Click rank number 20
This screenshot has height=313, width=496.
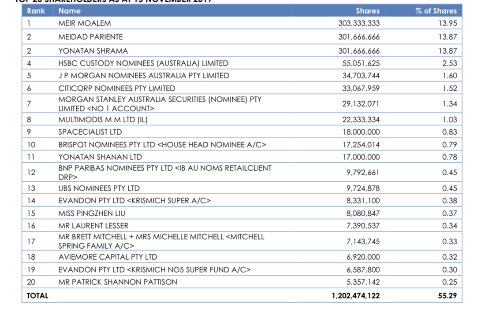(x=31, y=282)
